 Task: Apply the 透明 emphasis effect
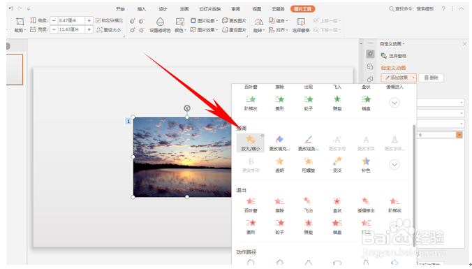[x=279, y=164]
